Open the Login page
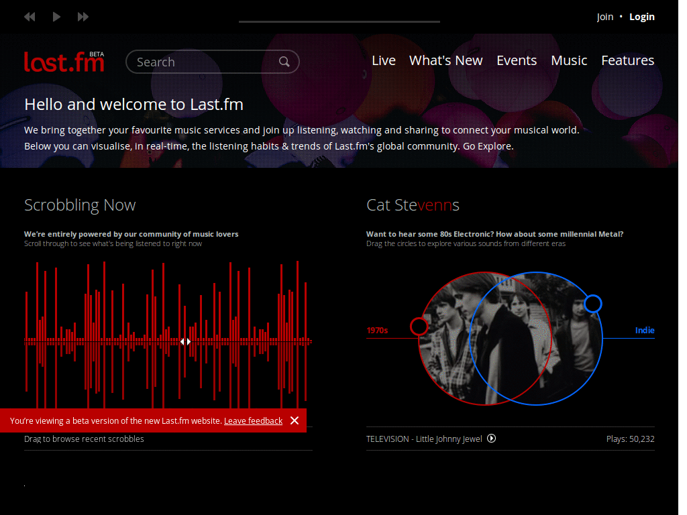Image resolution: width=687 pixels, height=515 pixels. [x=641, y=16]
